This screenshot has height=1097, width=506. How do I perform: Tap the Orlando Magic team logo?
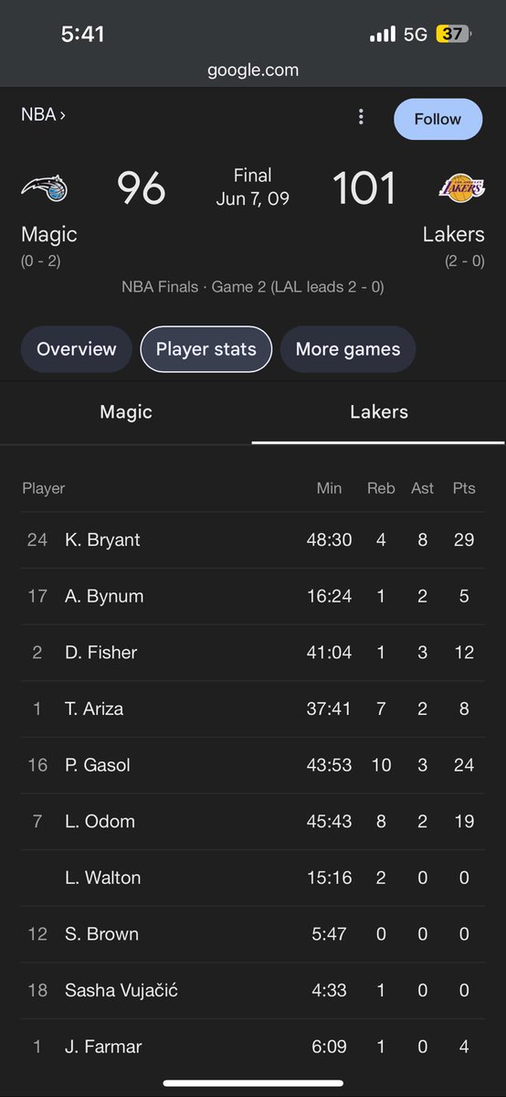45,189
